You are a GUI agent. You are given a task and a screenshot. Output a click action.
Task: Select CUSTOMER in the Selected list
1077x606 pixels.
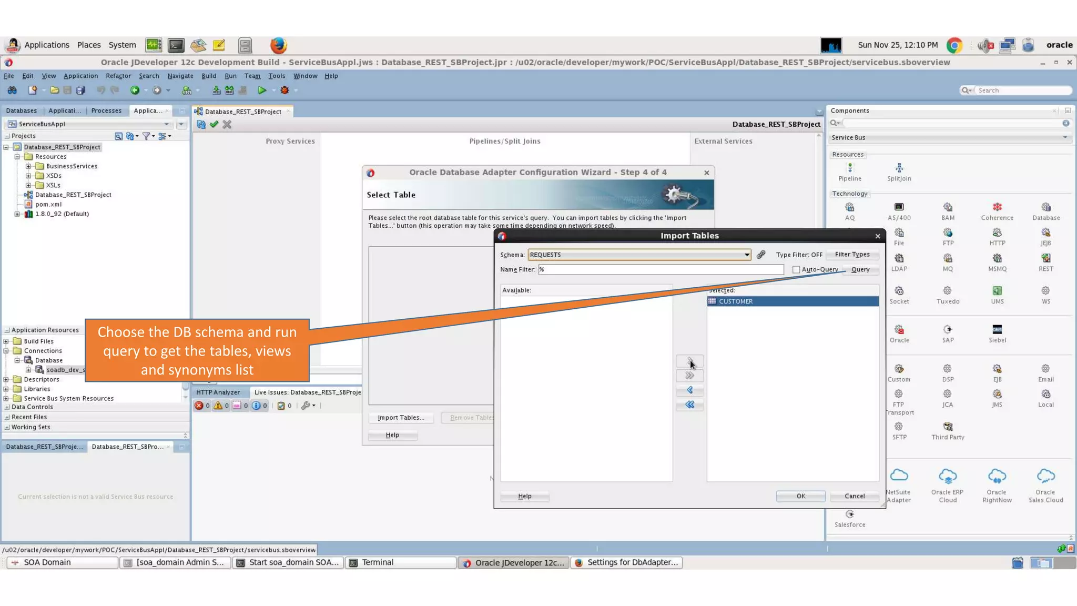click(x=793, y=301)
